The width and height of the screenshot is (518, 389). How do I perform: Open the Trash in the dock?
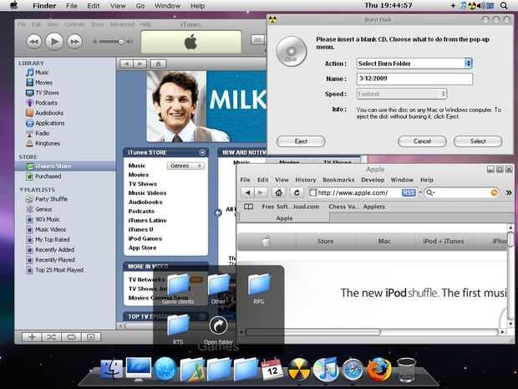[x=406, y=370]
